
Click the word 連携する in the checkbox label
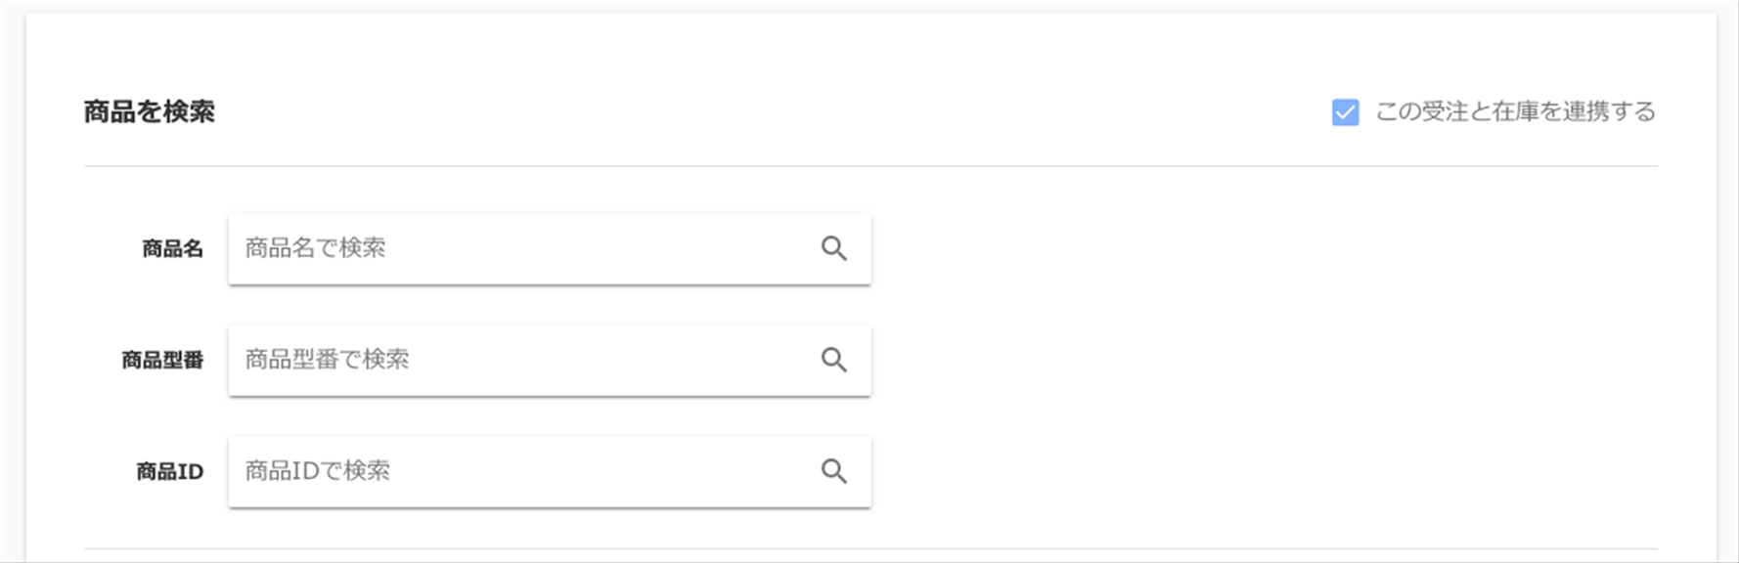pos(1609,111)
